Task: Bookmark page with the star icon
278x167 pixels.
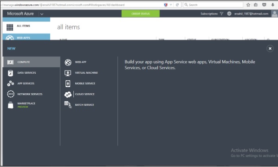Action: point(248,5)
